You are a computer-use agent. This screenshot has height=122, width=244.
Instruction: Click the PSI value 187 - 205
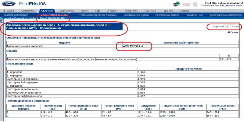[x=213, y=116]
